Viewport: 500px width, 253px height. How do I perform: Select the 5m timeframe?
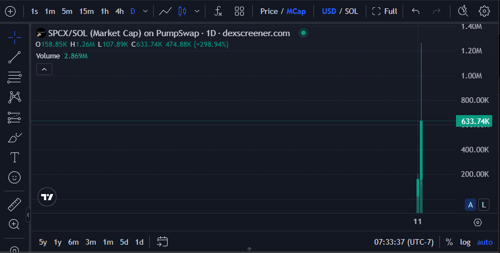[x=67, y=12]
